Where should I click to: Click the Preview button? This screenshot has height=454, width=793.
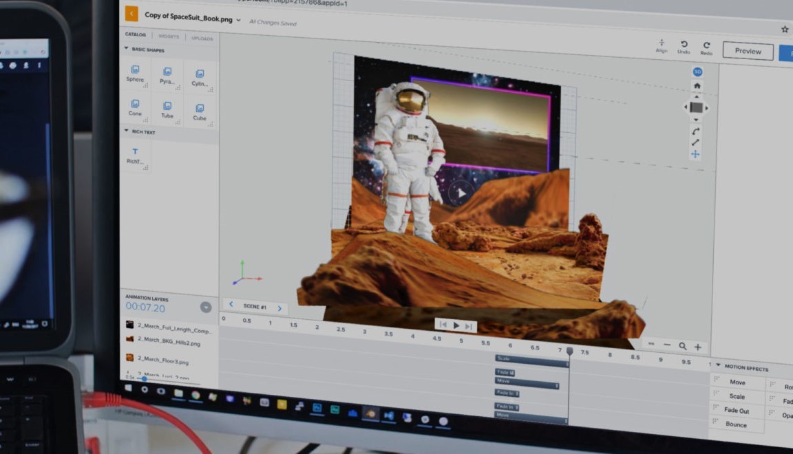coord(748,51)
